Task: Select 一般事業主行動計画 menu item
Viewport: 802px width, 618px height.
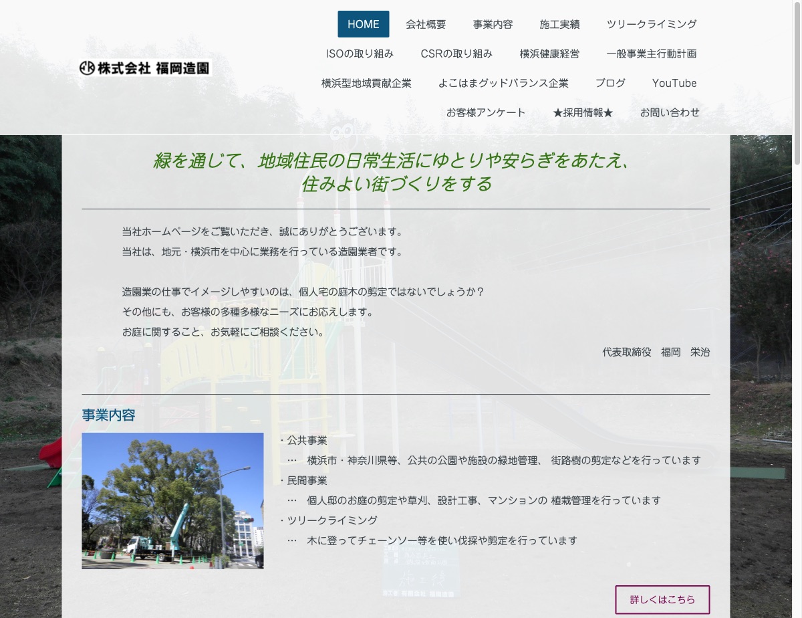Action: pyautogui.click(x=652, y=54)
